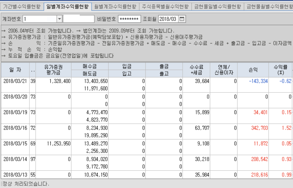This screenshot has height=188, width=293.
Task: Click the 유가증권 평가금 column header
Action: click(x=53, y=70)
